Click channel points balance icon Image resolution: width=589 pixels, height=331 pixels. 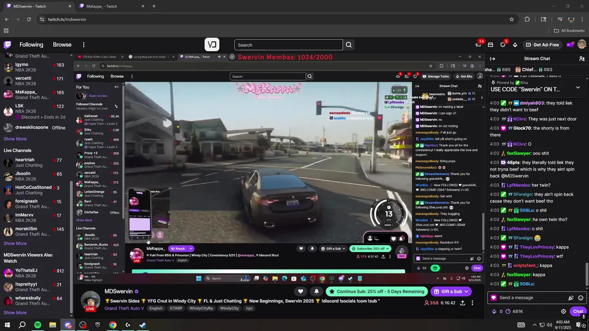point(508,311)
